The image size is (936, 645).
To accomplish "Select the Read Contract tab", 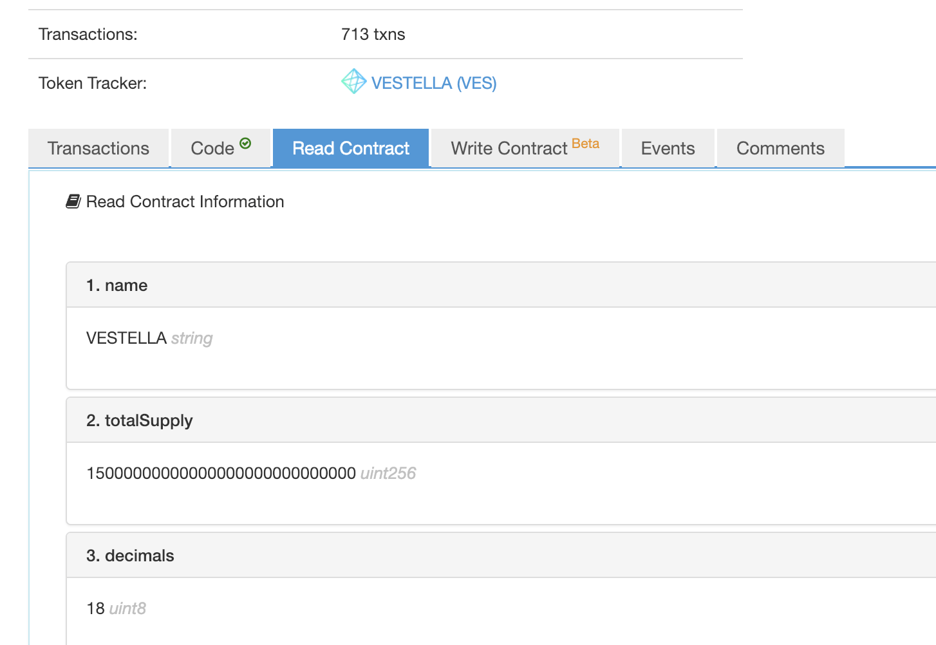I will pyautogui.click(x=351, y=148).
